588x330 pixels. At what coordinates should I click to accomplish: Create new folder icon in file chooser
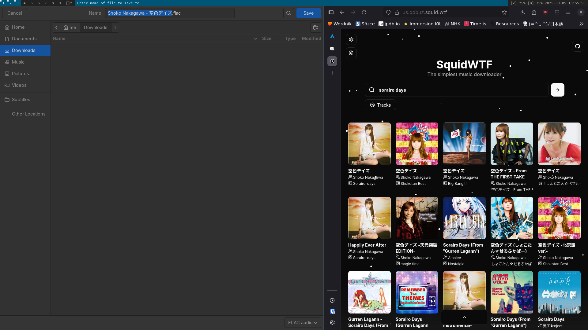315,28
